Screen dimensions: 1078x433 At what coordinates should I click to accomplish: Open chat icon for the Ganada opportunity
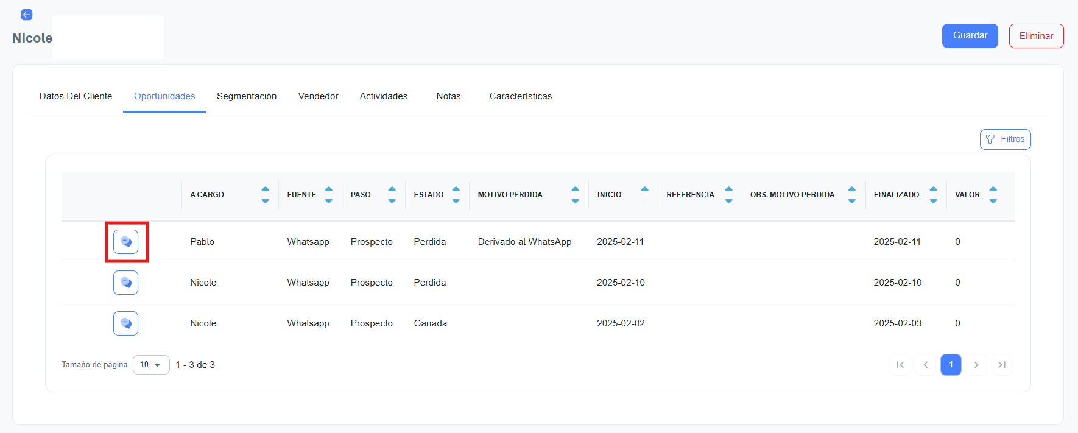[x=125, y=323]
